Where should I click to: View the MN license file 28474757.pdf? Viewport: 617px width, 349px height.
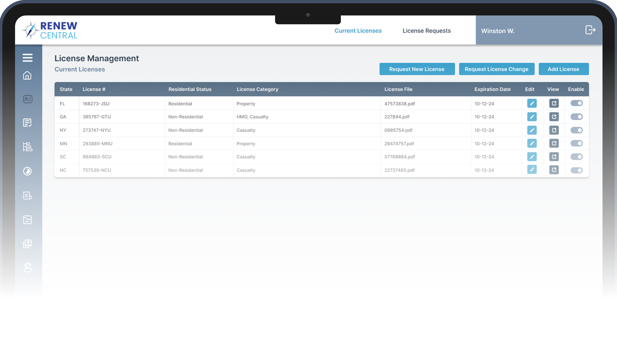554,143
